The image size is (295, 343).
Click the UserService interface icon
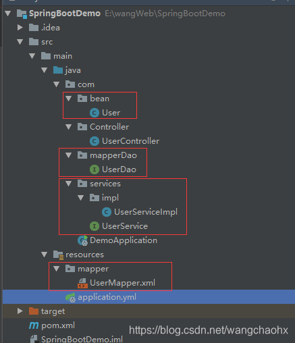pyautogui.click(x=95, y=226)
